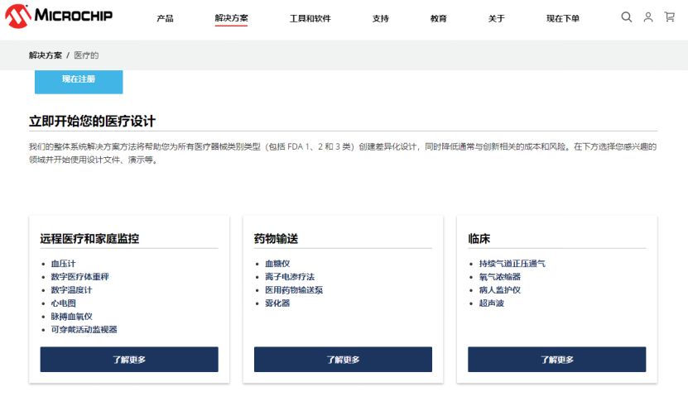The height and width of the screenshot is (396, 688).
Task: Click the 解决方案 breadcrumb link
Action: click(46, 55)
